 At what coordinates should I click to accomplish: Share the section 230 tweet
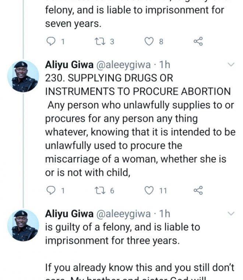pyautogui.click(x=198, y=190)
